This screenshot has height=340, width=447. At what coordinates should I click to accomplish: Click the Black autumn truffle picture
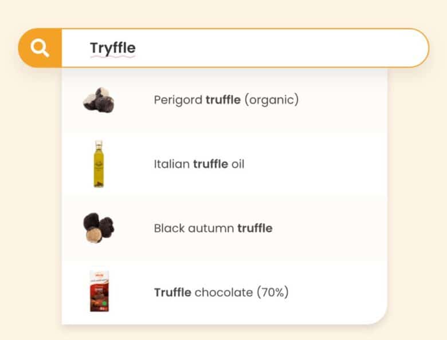tap(99, 228)
